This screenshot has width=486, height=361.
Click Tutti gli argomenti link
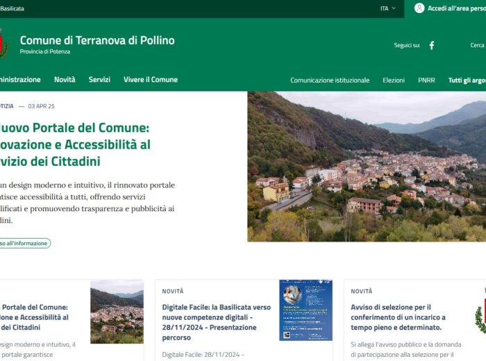[467, 81]
